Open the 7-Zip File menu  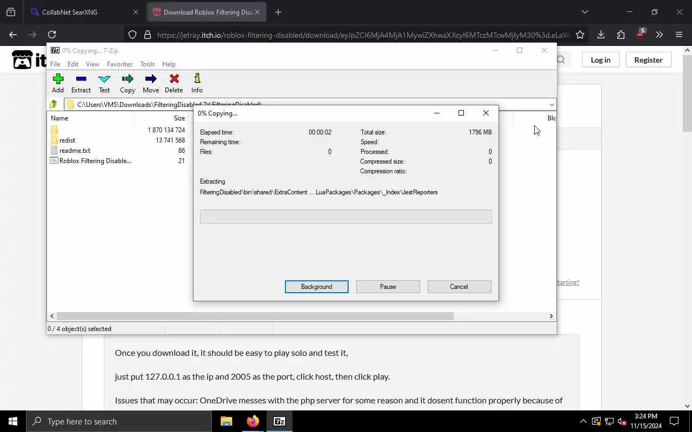click(55, 64)
